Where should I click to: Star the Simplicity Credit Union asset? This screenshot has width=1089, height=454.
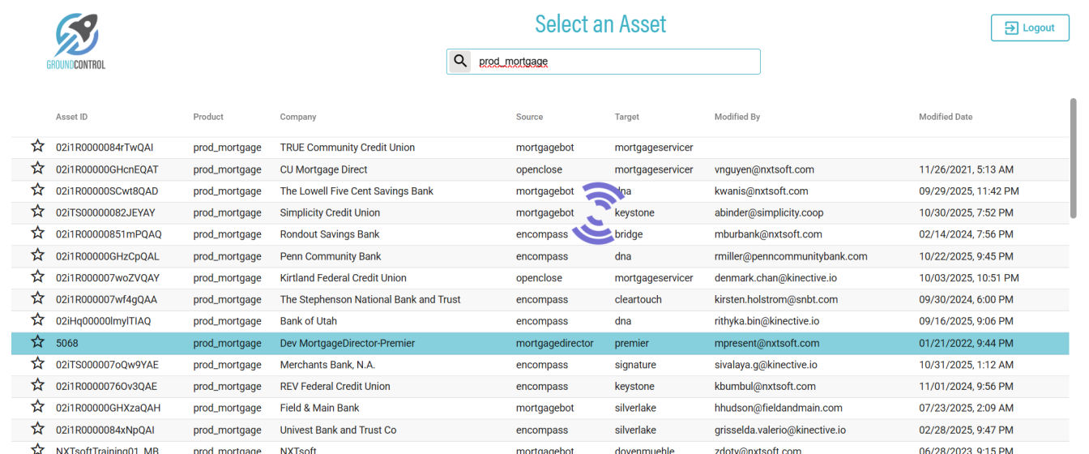[37, 212]
